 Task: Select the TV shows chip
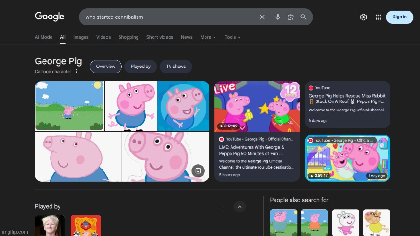(176, 67)
